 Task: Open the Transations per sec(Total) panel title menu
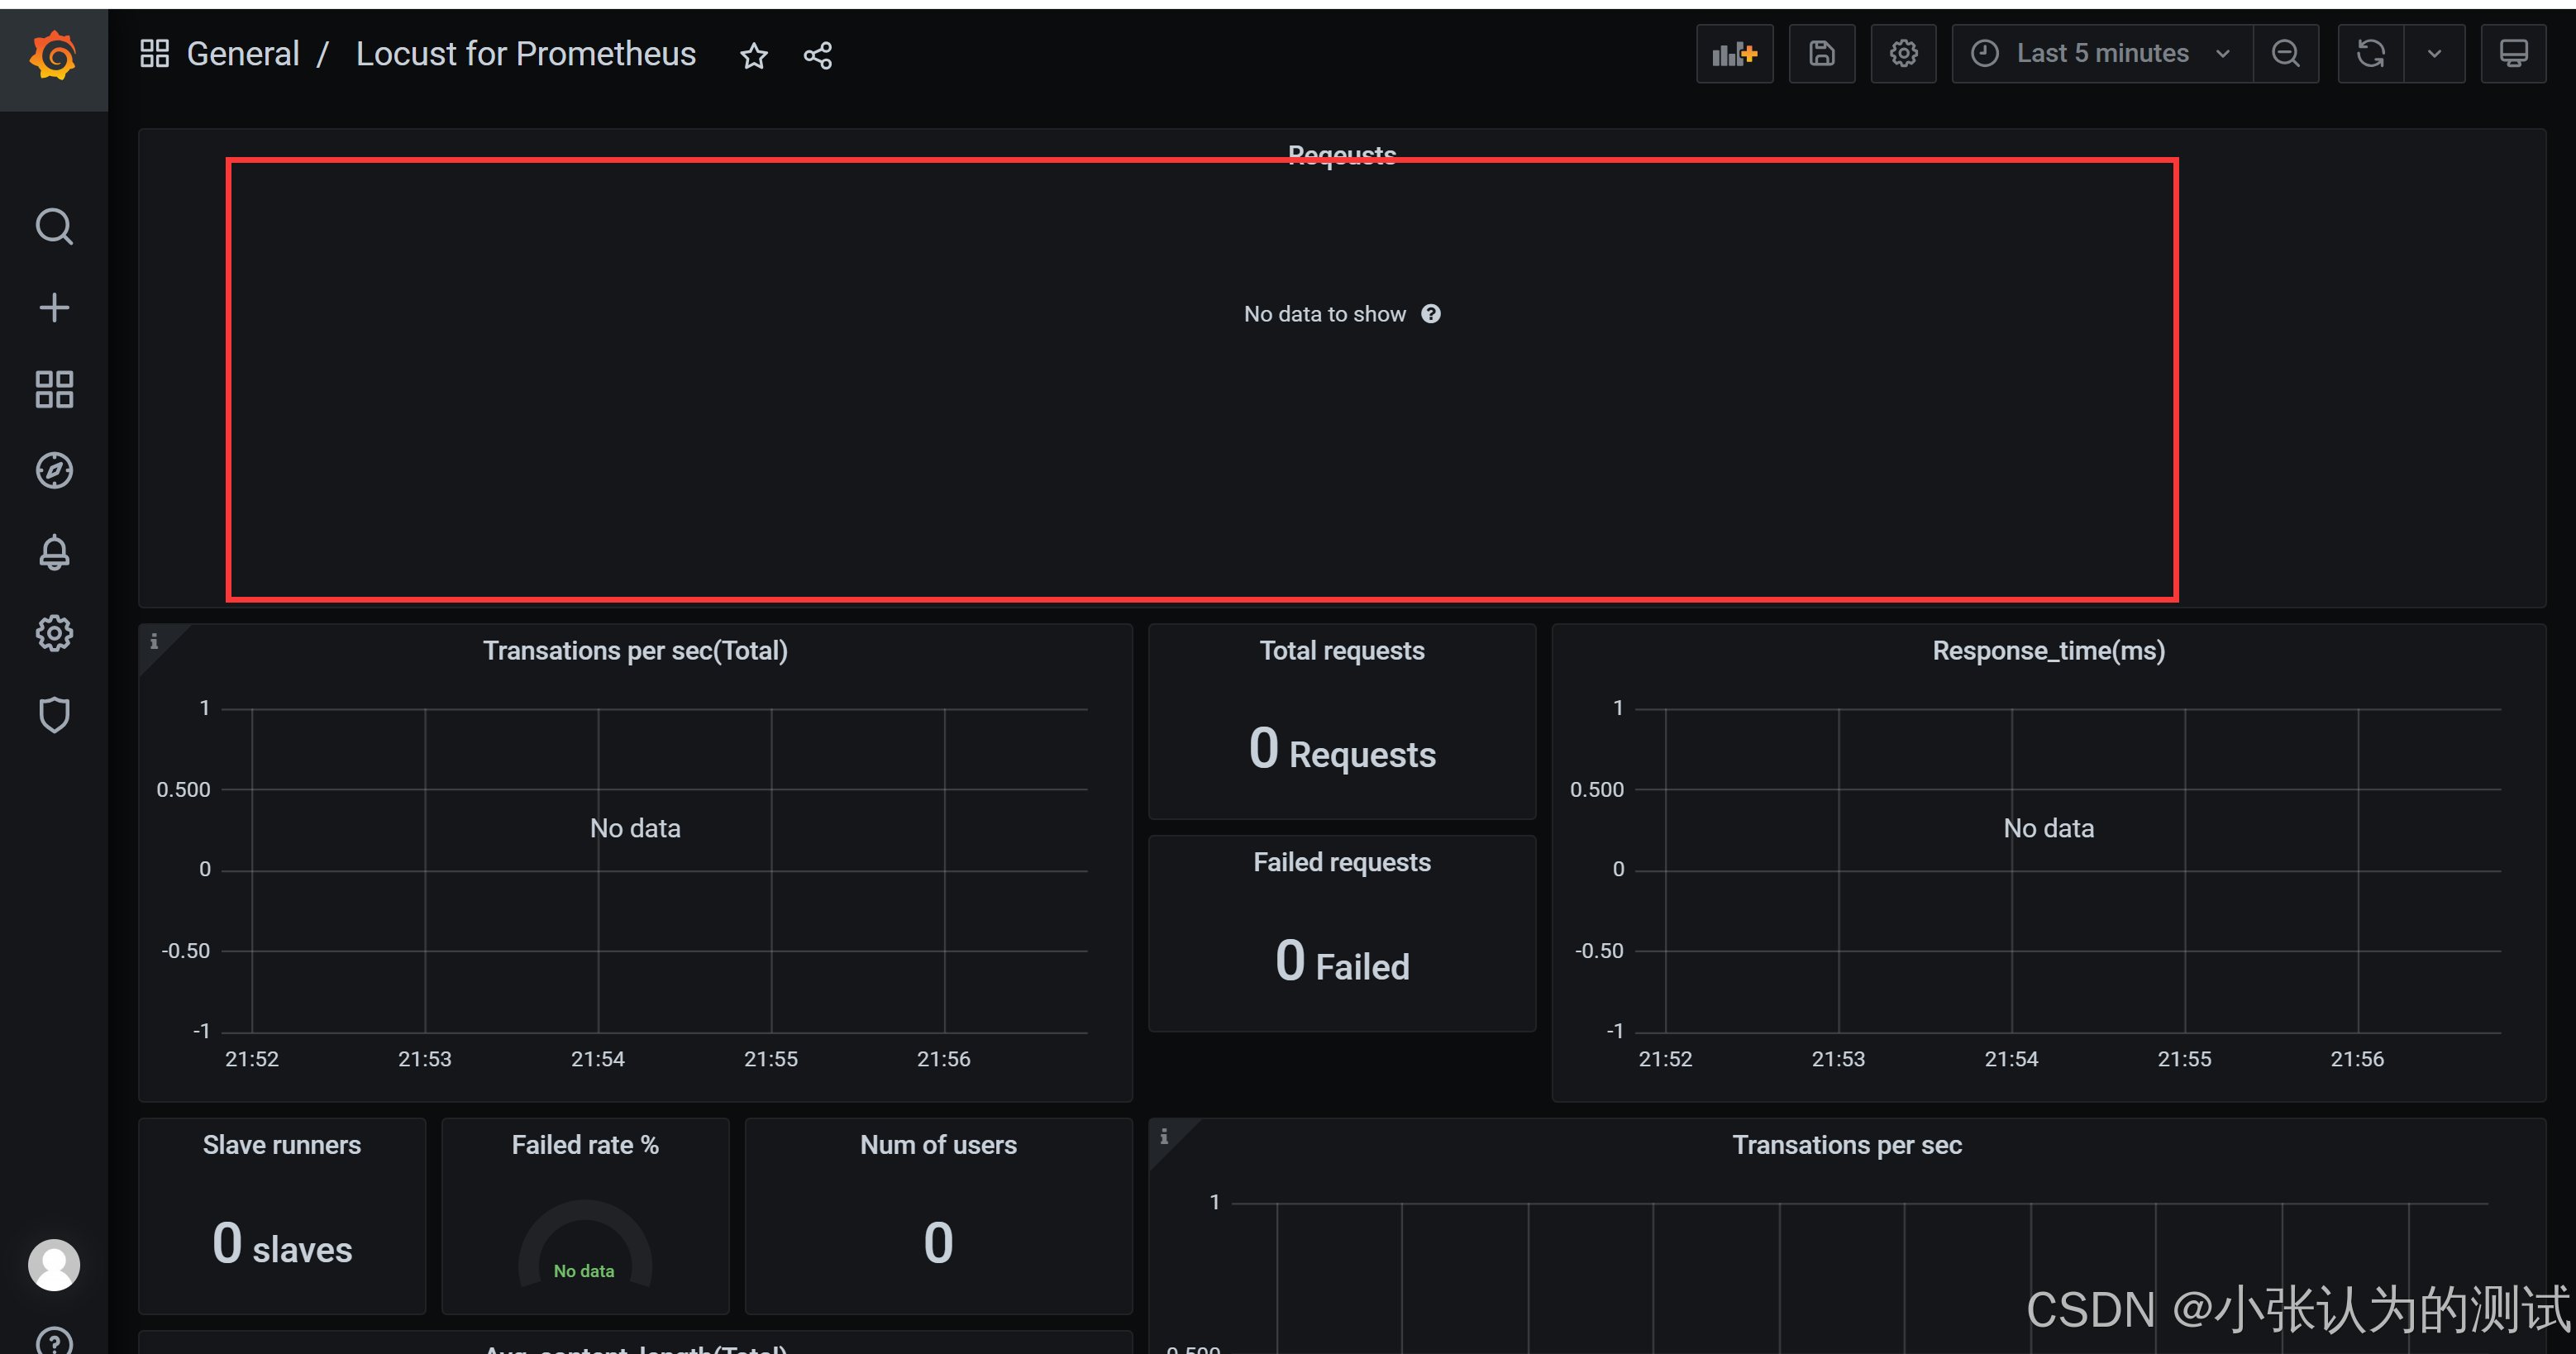[x=635, y=651]
